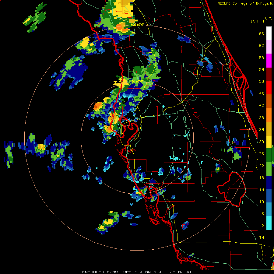Select the light green 22 kft swatch
Image resolution: width=274 pixels, height=274 pixels.
[269, 169]
